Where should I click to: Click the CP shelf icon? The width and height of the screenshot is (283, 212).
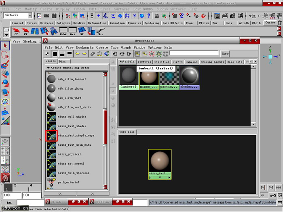(16, 31)
